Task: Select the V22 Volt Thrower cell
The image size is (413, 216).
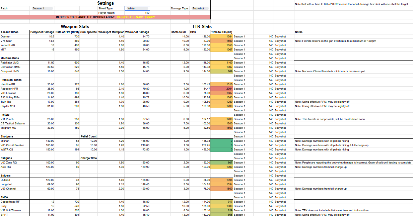Action: pos(15,210)
